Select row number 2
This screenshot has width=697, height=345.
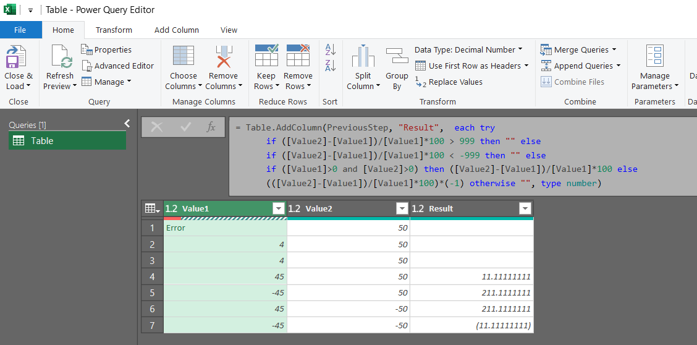tap(153, 244)
